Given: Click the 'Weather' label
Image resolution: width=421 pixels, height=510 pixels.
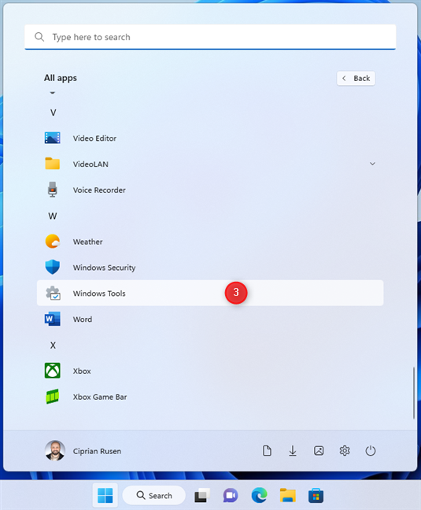Looking at the screenshot, I should click(x=88, y=242).
